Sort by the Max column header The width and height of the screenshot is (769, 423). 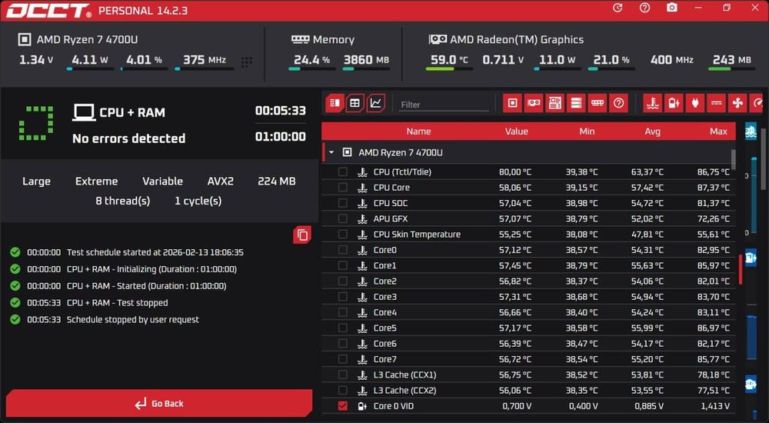718,132
